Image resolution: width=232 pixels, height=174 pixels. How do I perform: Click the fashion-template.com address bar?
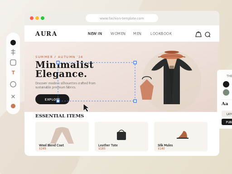click(122, 18)
